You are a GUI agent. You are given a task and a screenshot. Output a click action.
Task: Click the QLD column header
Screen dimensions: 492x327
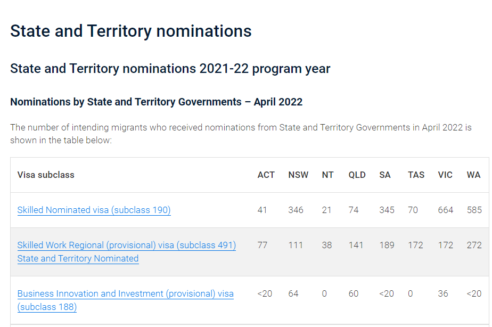[357, 175]
